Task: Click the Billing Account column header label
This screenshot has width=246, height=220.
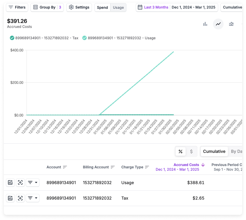Action: coord(96,167)
